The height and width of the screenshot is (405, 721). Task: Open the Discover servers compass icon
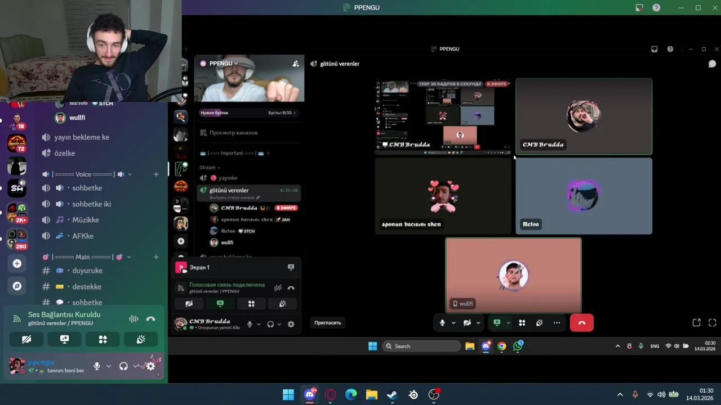(x=17, y=286)
